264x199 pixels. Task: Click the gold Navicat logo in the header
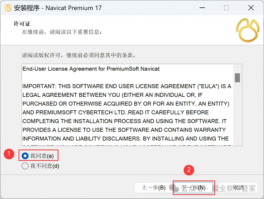pos(248,30)
